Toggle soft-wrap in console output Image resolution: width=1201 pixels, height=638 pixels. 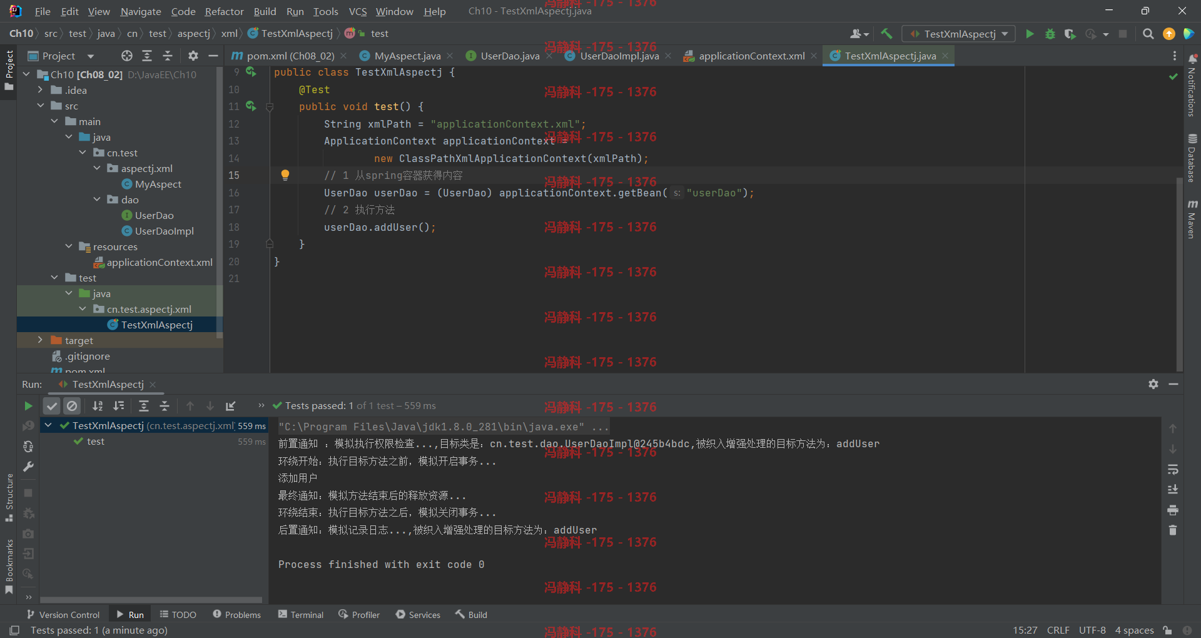click(1173, 469)
